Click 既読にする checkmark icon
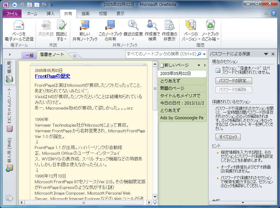 point(61,25)
